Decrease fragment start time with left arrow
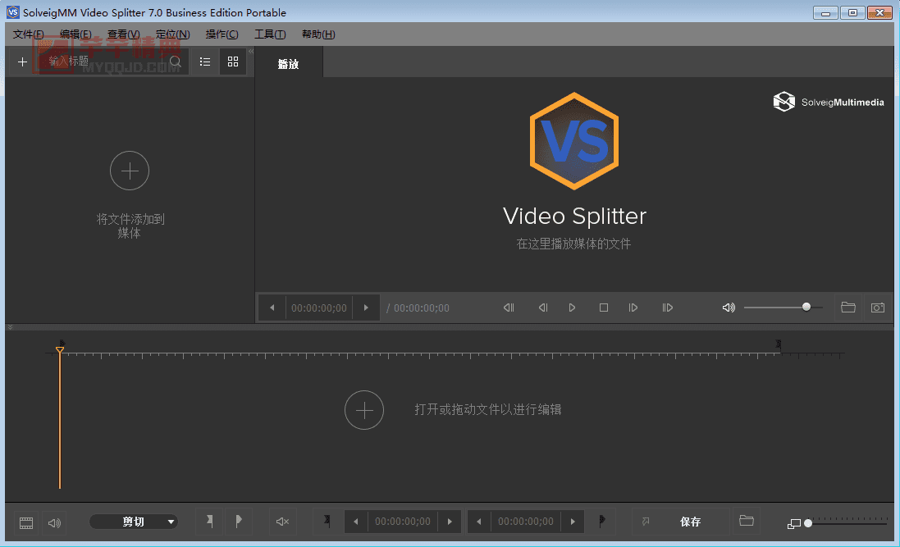900x547 pixels. pos(356,522)
